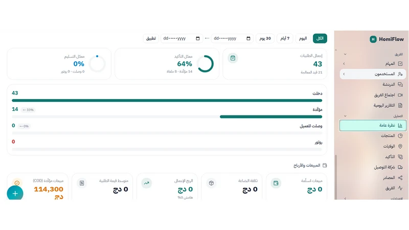Click the 21 قيد المعالجة subtext
Screen dimensions: 409x230
pyautogui.click(x=311, y=72)
